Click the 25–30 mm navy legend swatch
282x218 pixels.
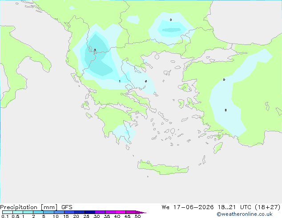pos(90,212)
